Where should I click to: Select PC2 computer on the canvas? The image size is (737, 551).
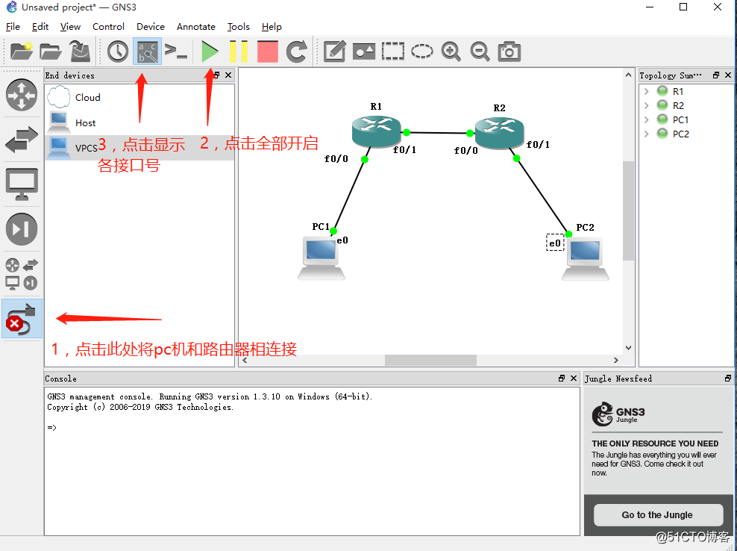(586, 259)
